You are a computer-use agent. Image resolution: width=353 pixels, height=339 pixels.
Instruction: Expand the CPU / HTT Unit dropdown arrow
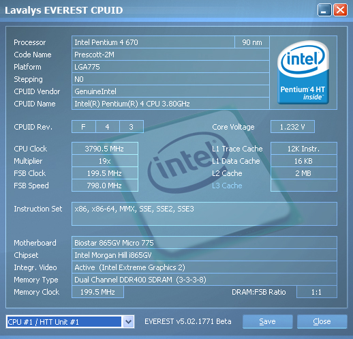(x=128, y=322)
